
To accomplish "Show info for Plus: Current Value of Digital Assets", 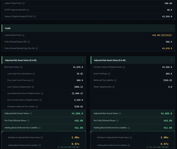I will point(40,100).
